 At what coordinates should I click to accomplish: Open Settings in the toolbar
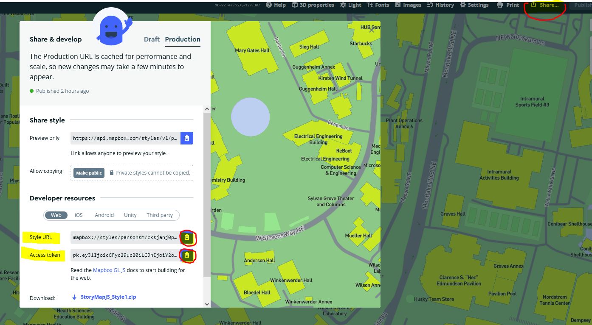point(474,5)
